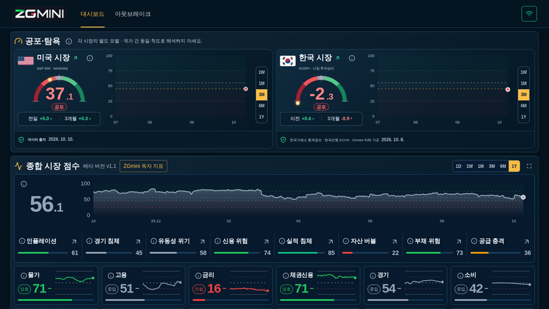This screenshot has height=309, width=549.
Task: Select 1Y range in 미국 시장 chart
Action: 261,117
